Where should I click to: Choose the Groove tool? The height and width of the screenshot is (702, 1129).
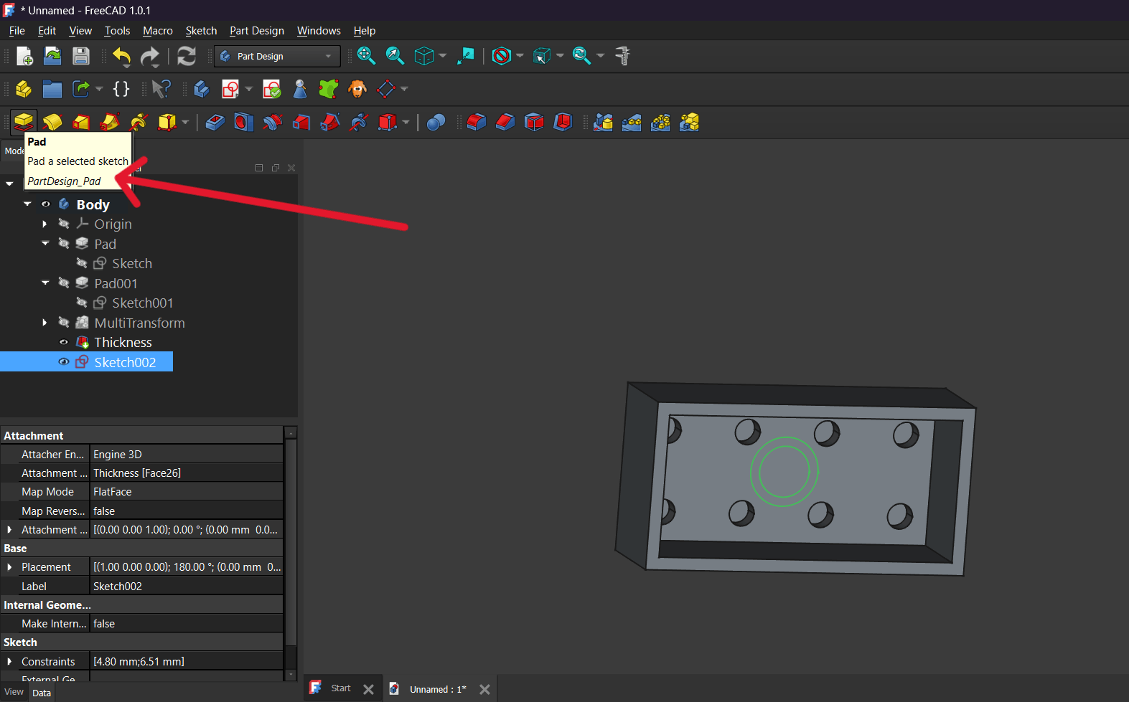pyautogui.click(x=272, y=122)
